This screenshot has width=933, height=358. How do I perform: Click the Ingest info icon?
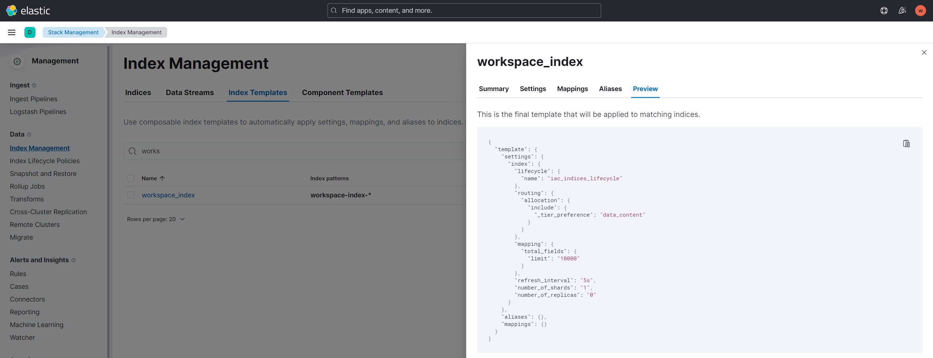[34, 85]
